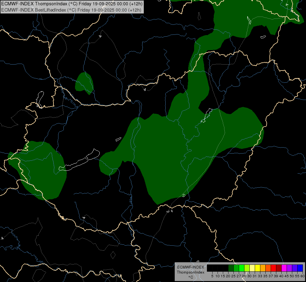Image resolution: width=306 pixels, height=282 pixels.
Task: Click the legend tick value '60'
Action: click(x=303, y=276)
